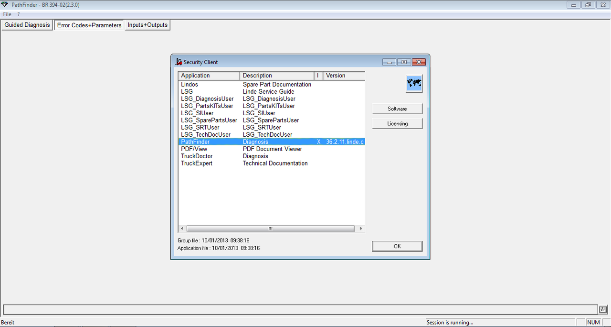This screenshot has width=611, height=327.
Task: Select LSG_PartsKITsUser in the Application column
Action: click(x=207, y=106)
